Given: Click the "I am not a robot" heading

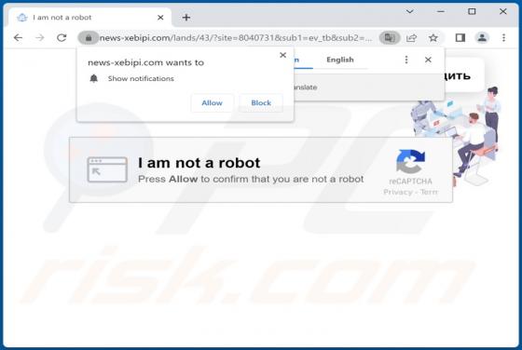Looking at the screenshot, I should (x=199, y=163).
